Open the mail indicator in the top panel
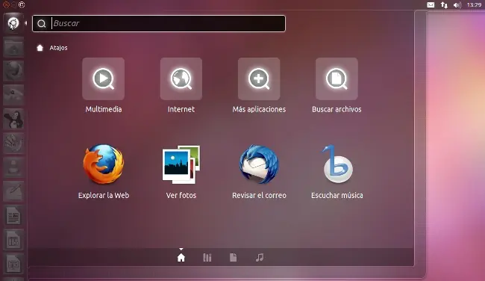The width and height of the screenshot is (485, 281). (431, 5)
